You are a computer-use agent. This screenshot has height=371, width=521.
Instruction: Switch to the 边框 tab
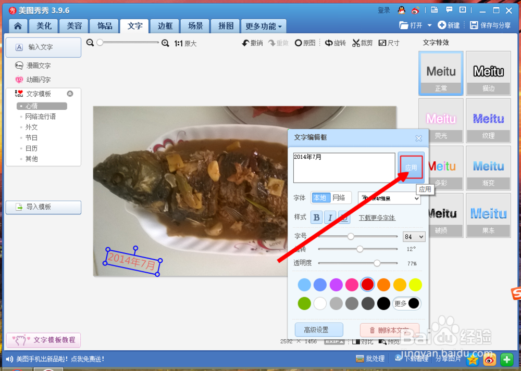click(x=165, y=26)
